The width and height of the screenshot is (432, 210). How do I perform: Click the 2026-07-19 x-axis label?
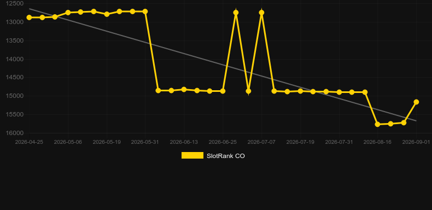coord(300,142)
